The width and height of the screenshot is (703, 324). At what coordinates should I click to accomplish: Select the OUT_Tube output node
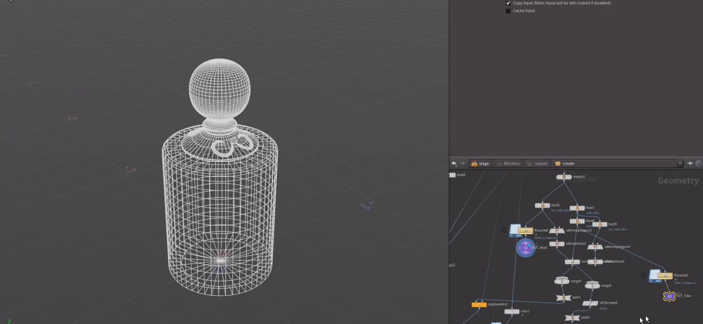pos(669,296)
